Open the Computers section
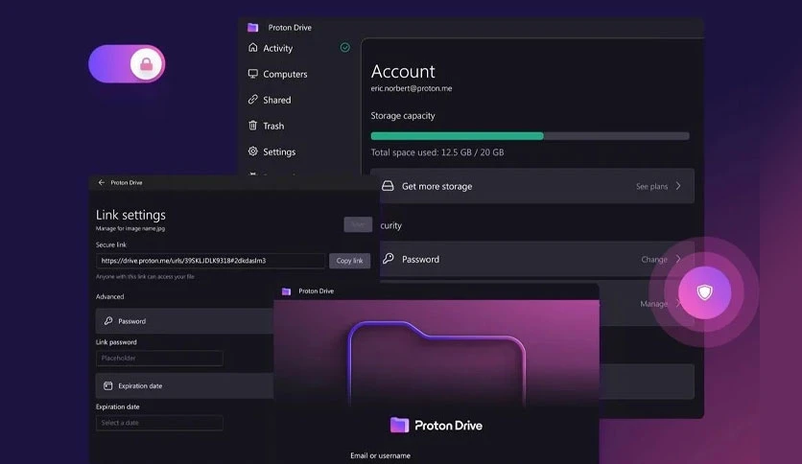Viewport: 802px width, 464px height. coord(285,74)
